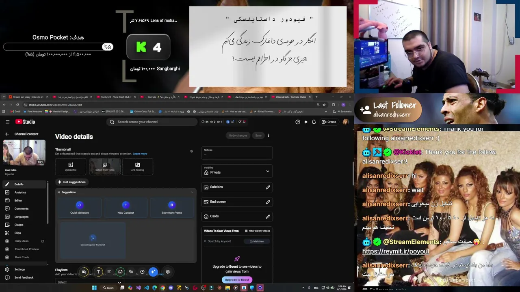The width and height of the screenshot is (520, 292).
Task: Click the blue sparkle AI button in toolbar
Action: click(x=153, y=272)
